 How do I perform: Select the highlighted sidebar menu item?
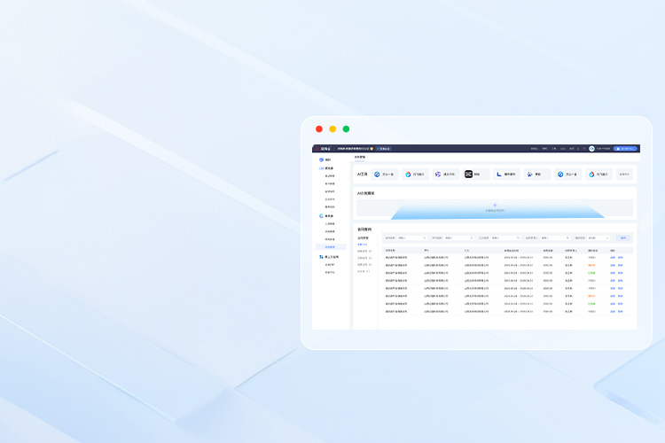(x=331, y=247)
